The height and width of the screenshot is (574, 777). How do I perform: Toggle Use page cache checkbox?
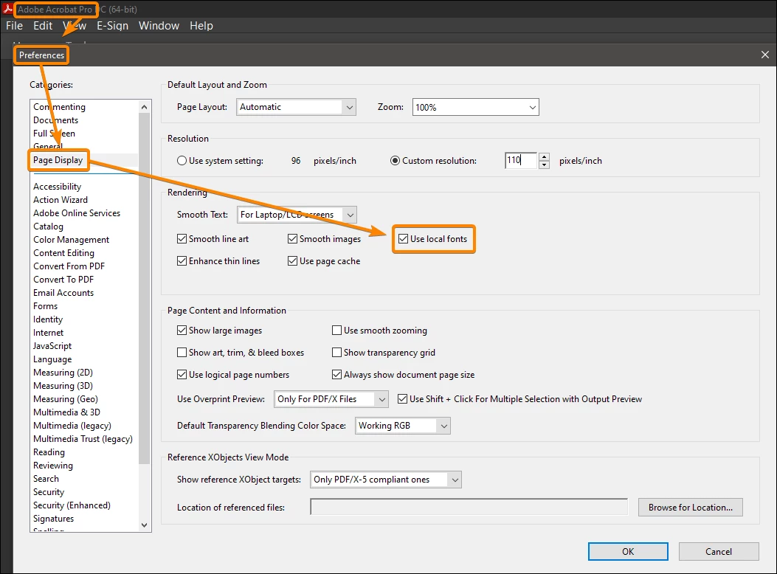click(292, 261)
